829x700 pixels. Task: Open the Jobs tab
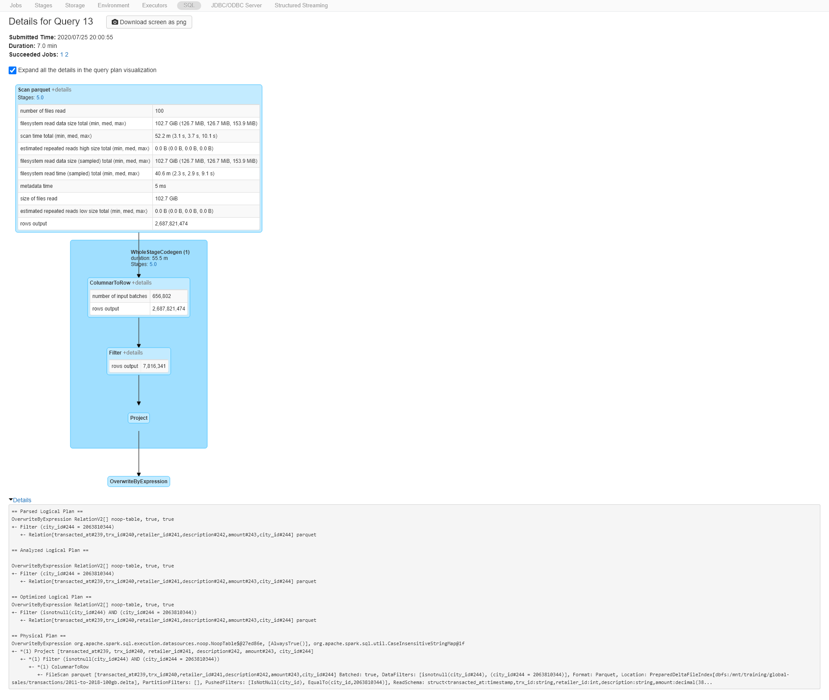pos(16,6)
